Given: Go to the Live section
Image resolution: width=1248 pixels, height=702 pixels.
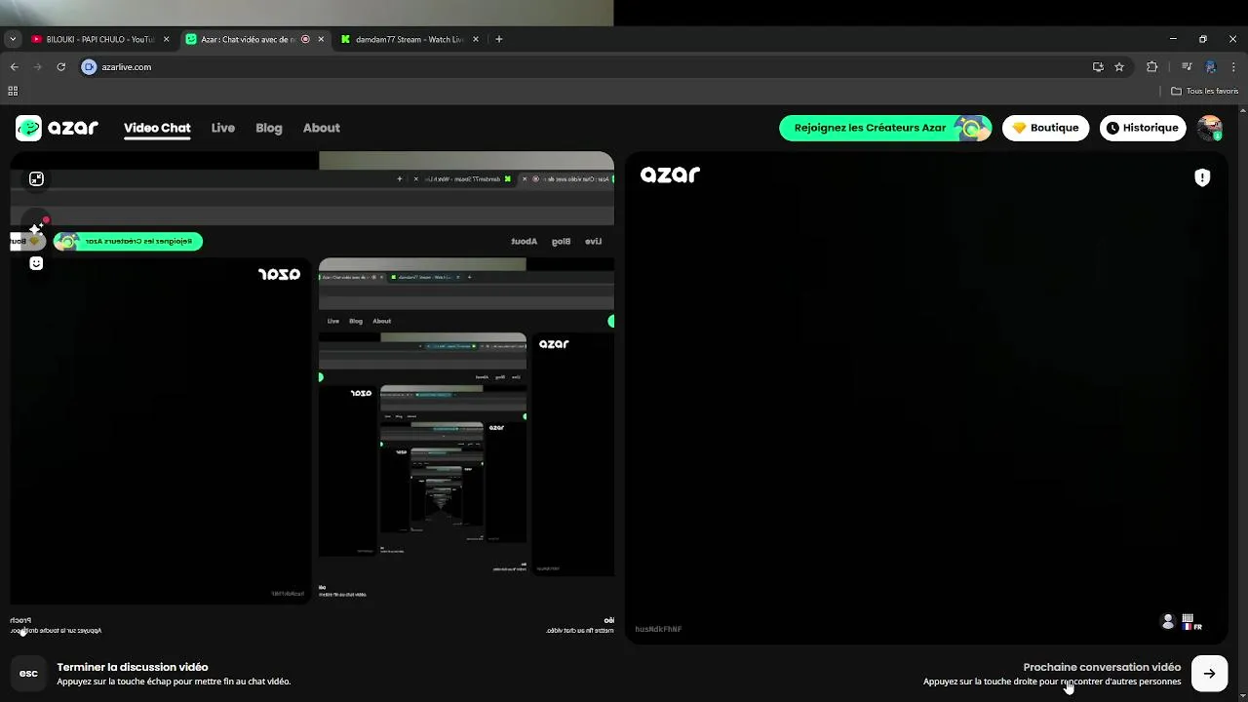Looking at the screenshot, I should coord(223,128).
